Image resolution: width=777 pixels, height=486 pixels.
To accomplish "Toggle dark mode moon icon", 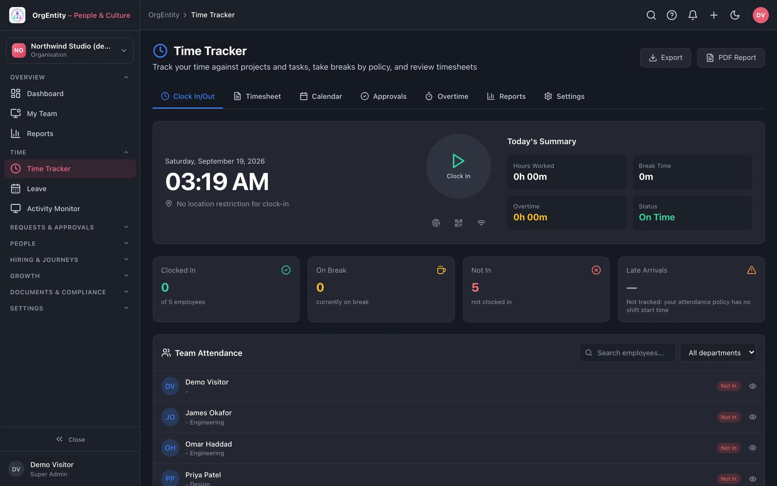I will tap(735, 15).
